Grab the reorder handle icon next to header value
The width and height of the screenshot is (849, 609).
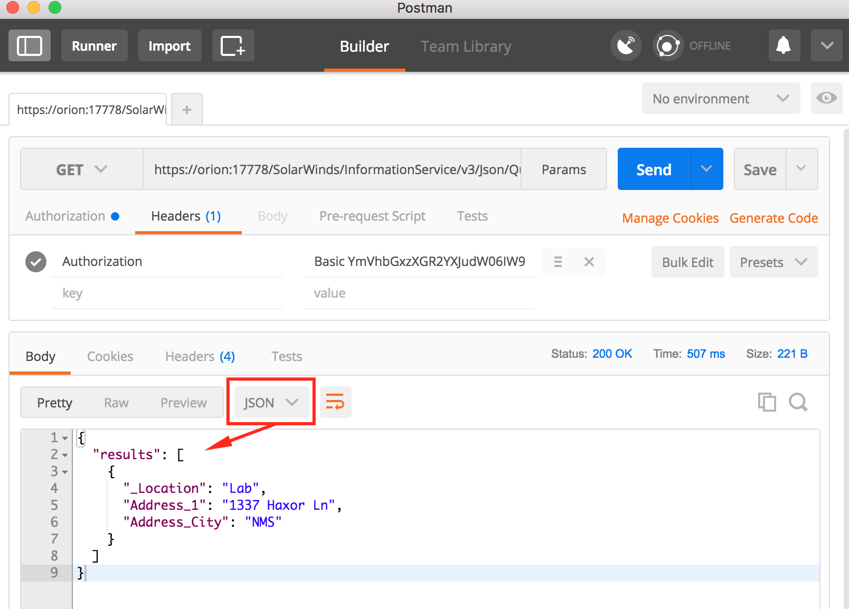coord(558,261)
